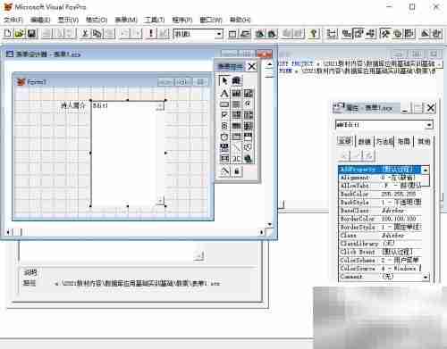
Task: Toggle the Properties Window toolbar icon
Action: pyautogui.click(x=358, y=34)
